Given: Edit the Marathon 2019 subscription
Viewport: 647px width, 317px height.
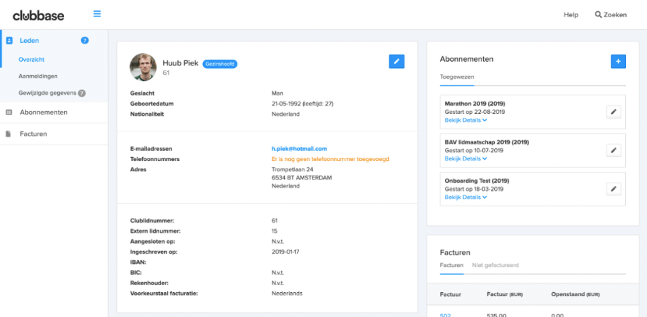Looking at the screenshot, I should click(613, 112).
